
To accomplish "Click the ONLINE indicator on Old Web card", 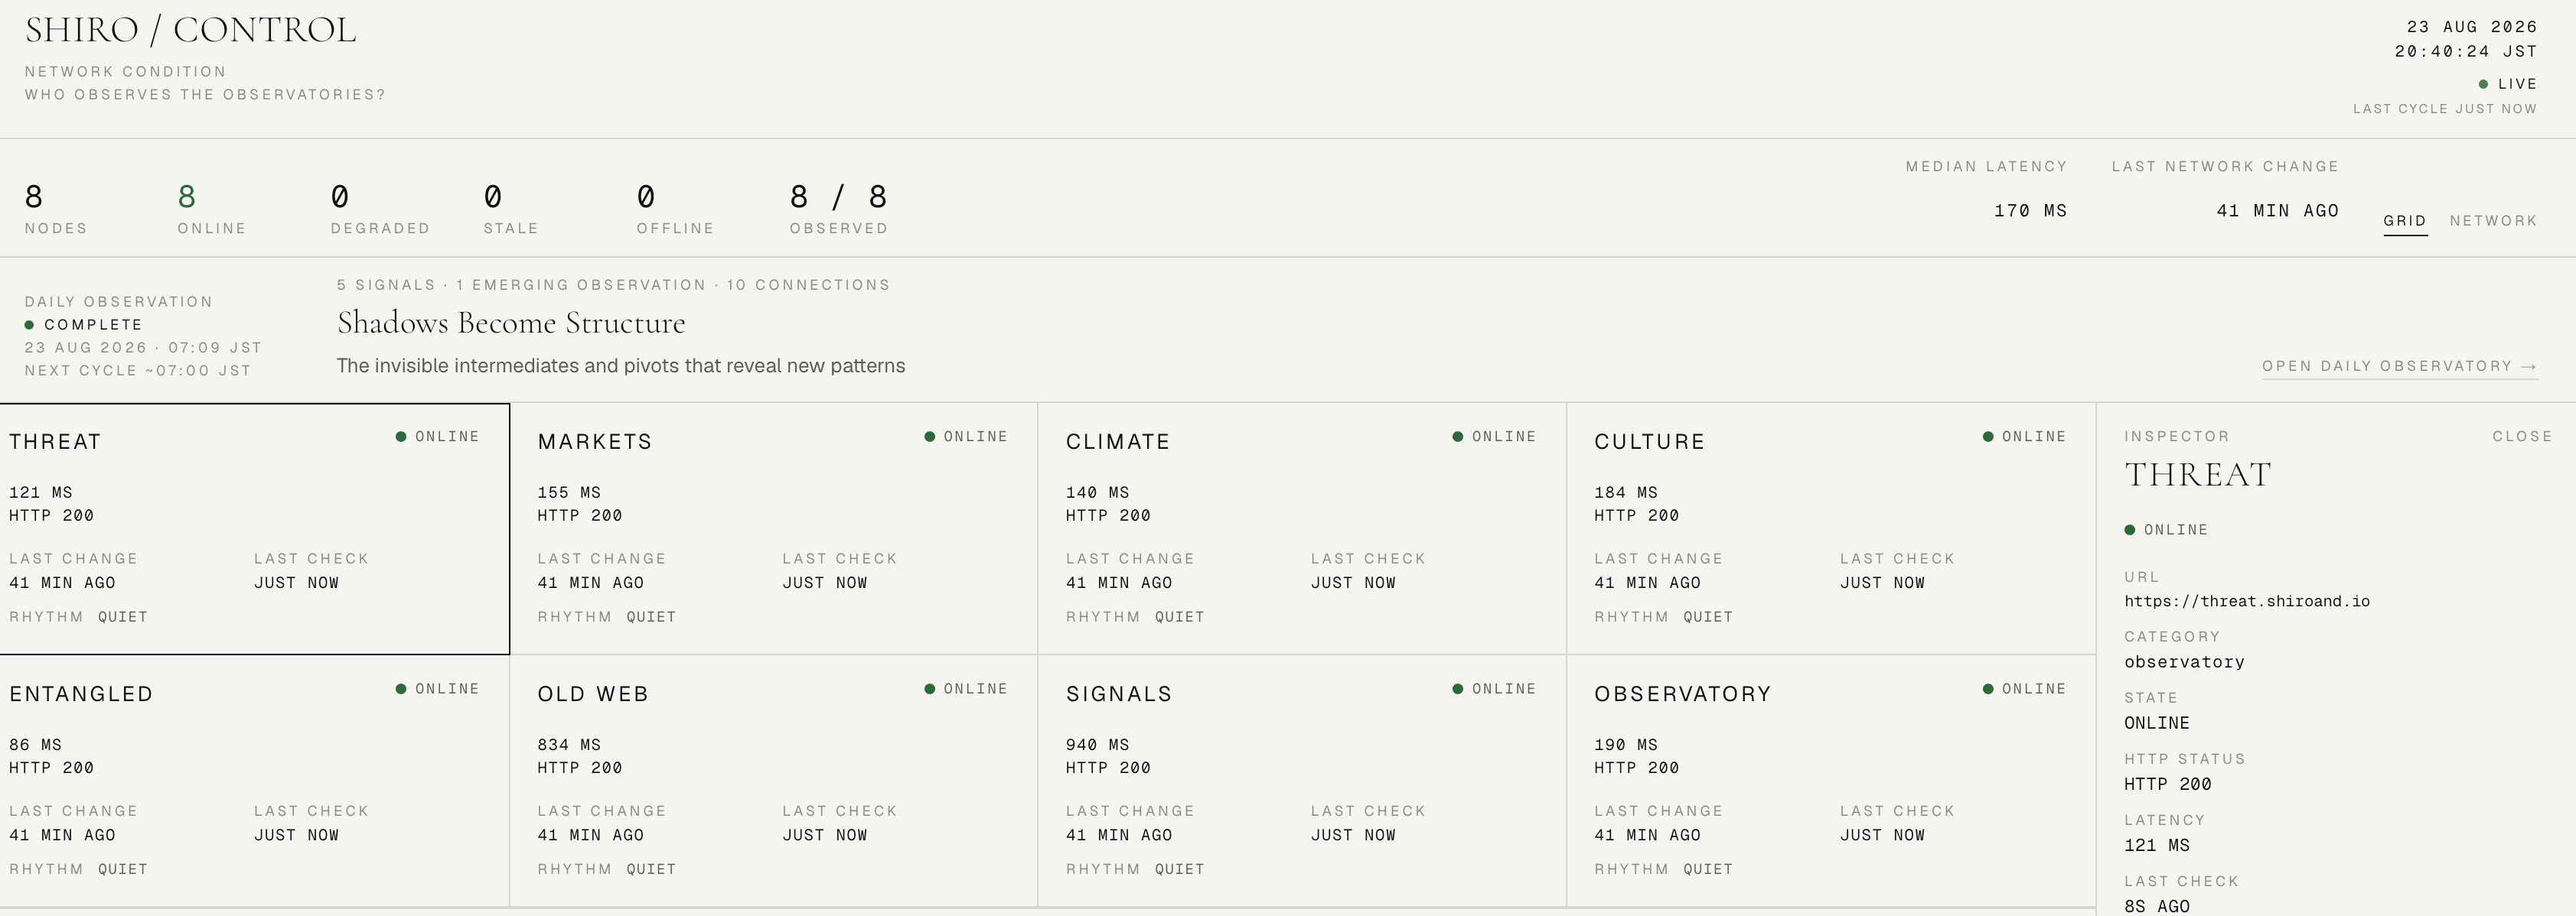I will pos(966,689).
